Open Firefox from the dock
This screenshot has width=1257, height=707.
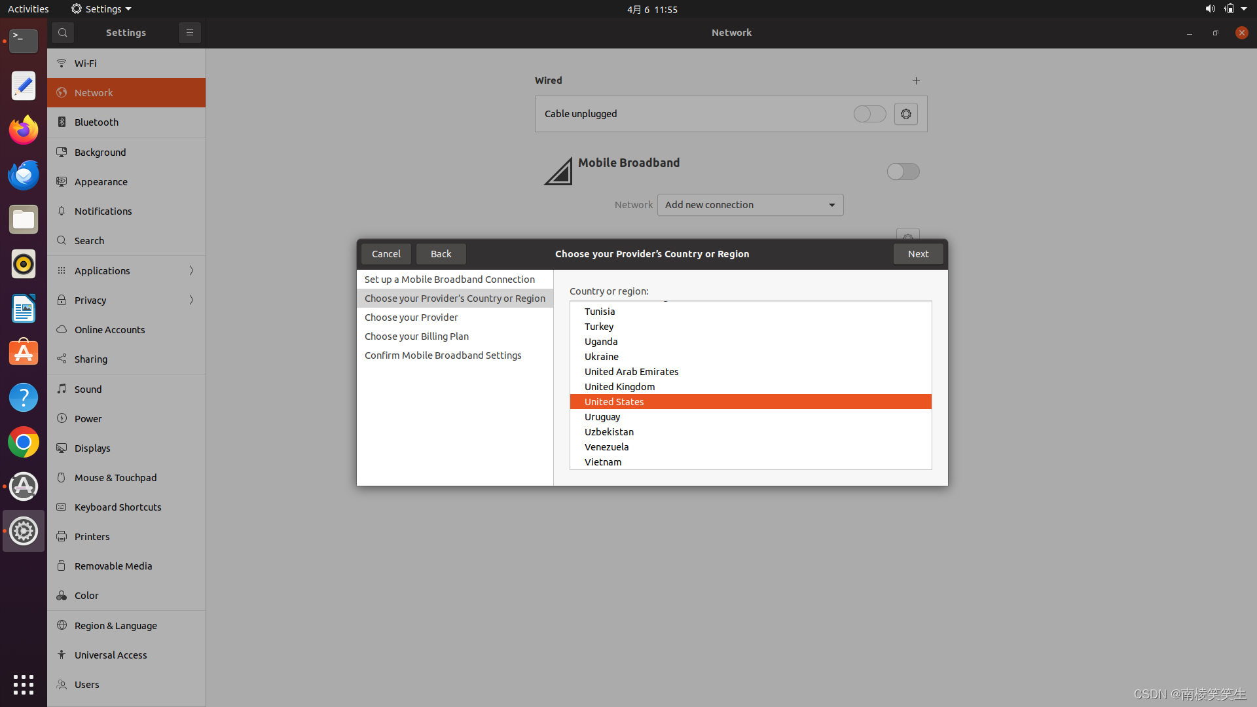point(24,130)
